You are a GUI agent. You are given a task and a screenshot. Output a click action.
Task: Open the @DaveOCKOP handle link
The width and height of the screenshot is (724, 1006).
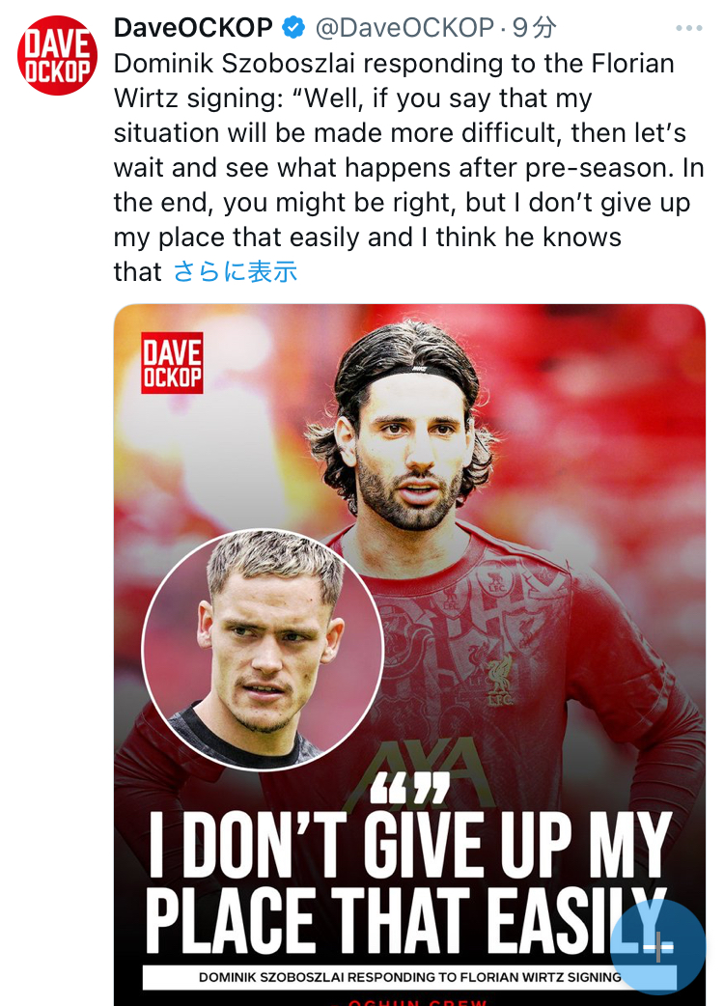pyautogui.click(x=404, y=28)
